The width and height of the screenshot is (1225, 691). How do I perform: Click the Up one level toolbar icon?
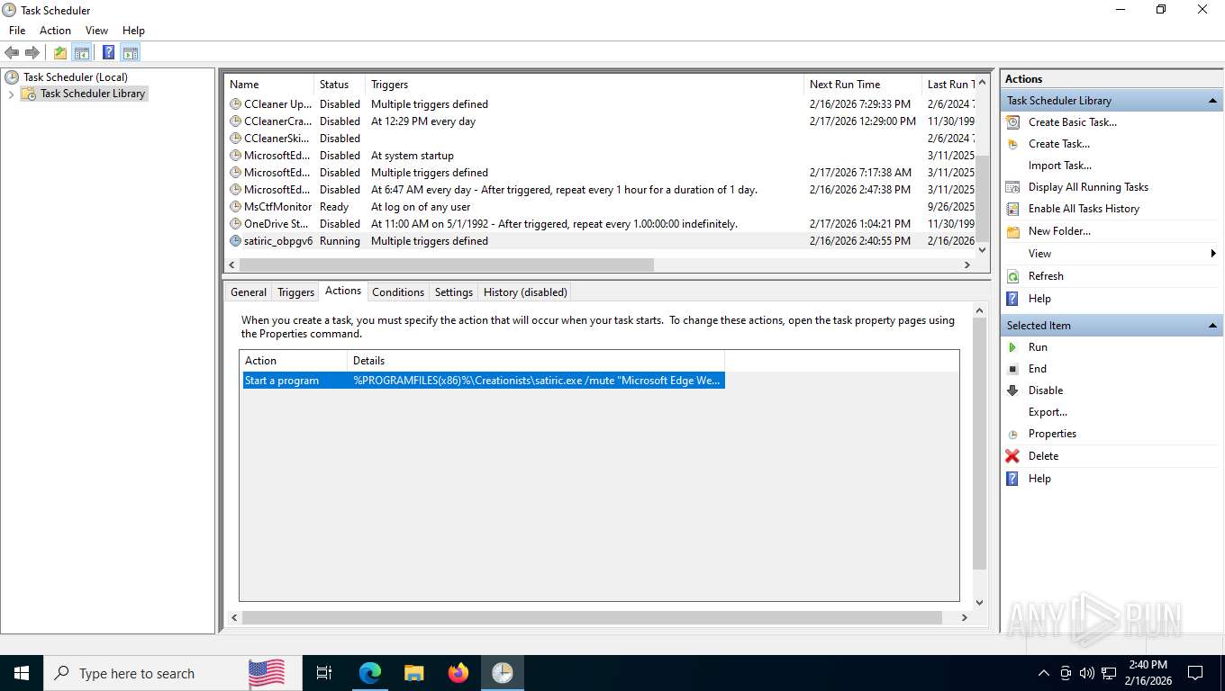point(60,52)
